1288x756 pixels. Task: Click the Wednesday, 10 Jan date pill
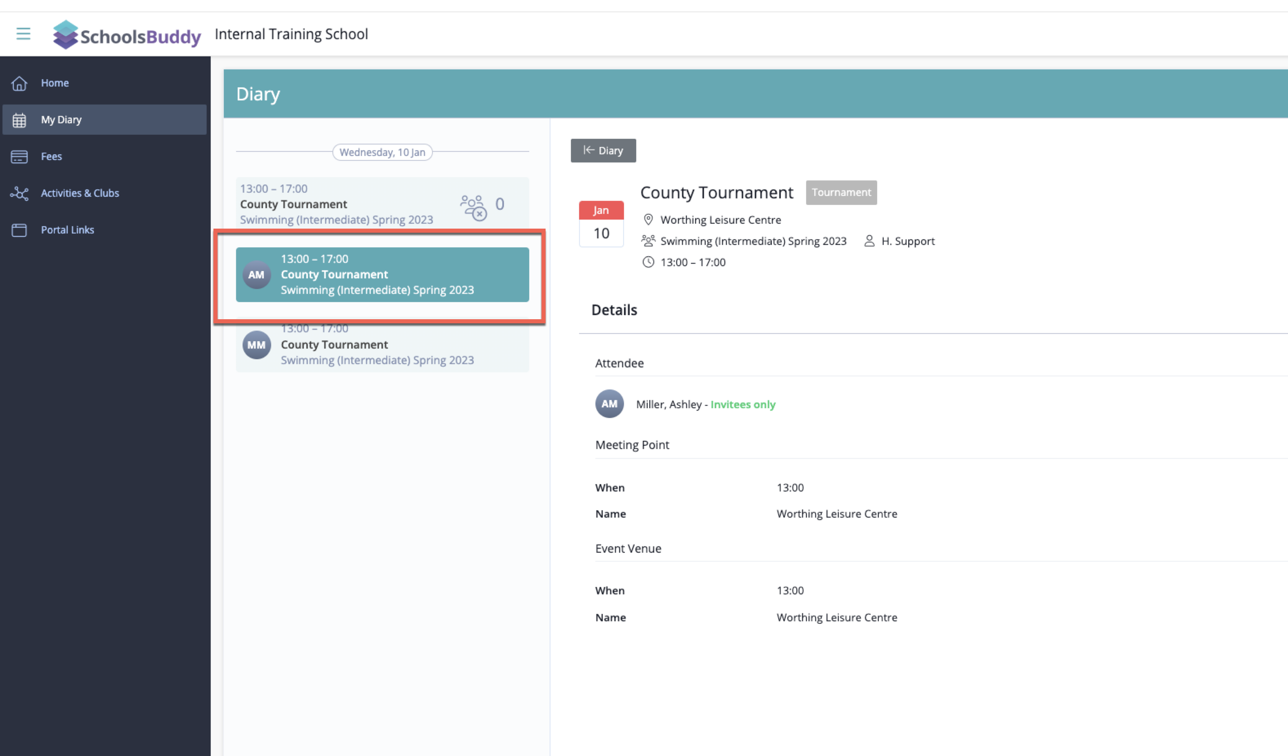tap(382, 152)
